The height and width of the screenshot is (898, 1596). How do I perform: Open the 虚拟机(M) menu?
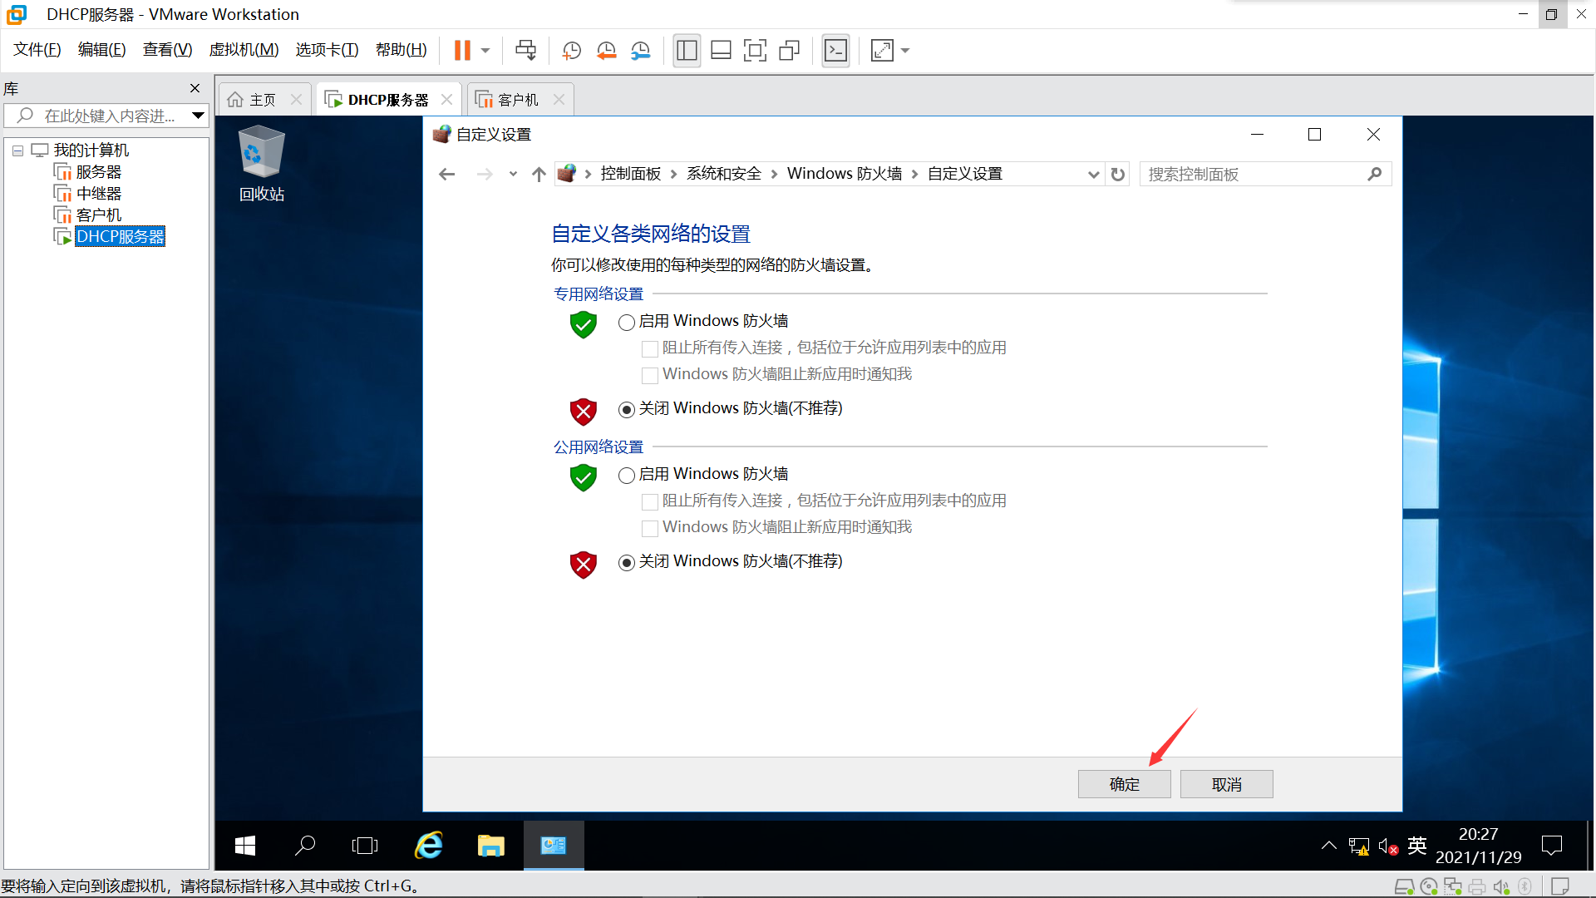[x=243, y=50]
